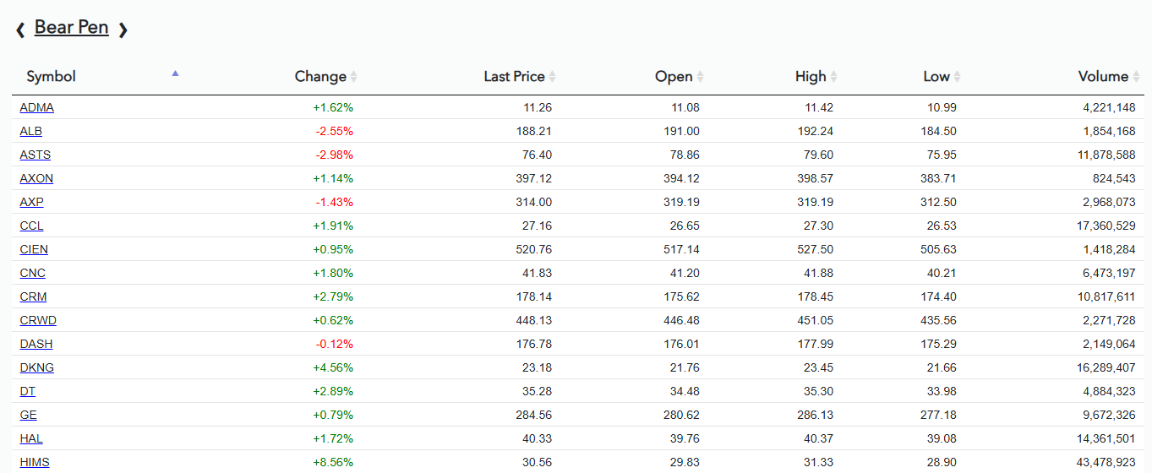Open the AXON symbol details
Image resolution: width=1152 pixels, height=473 pixels.
pos(36,179)
